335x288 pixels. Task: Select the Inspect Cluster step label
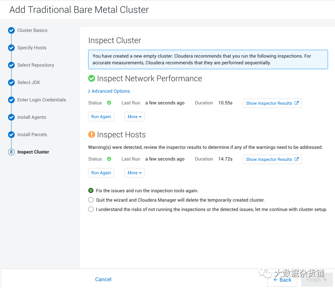coord(33,152)
